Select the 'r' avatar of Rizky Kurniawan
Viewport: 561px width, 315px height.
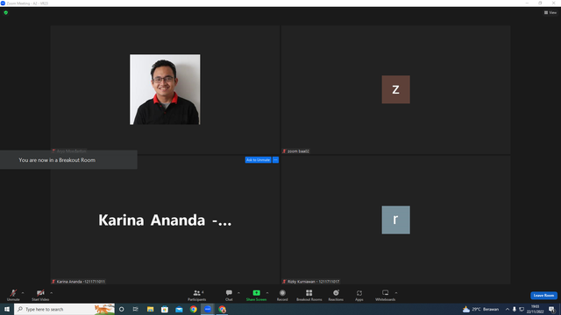pyautogui.click(x=395, y=220)
